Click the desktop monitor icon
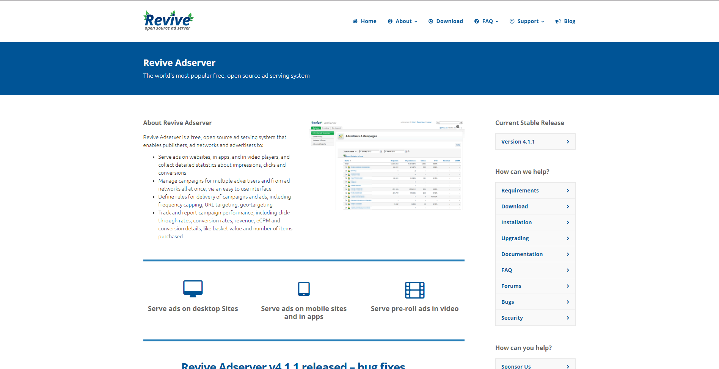This screenshot has width=719, height=369. pyautogui.click(x=193, y=289)
